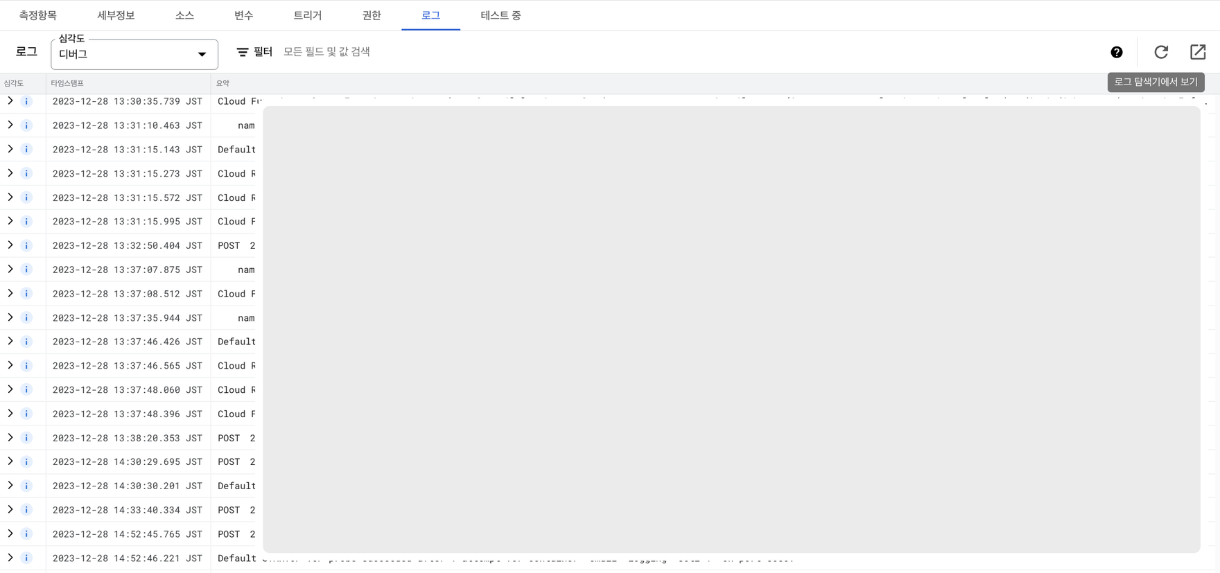Expand the 13:31:15.572 log entry

[x=10, y=197]
